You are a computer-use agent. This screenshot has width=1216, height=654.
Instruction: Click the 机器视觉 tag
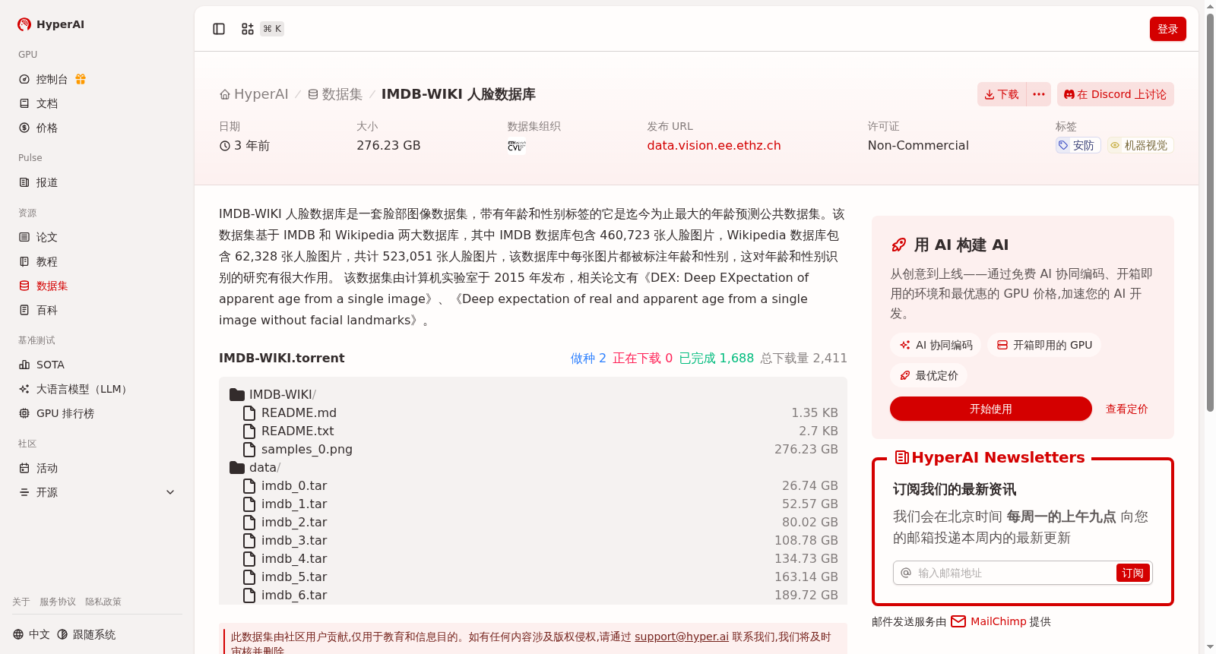pos(1140,145)
